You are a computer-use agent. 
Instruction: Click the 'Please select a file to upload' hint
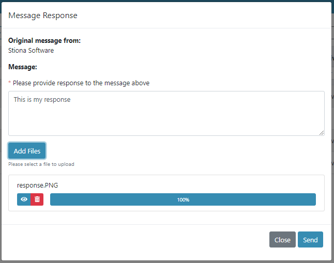(x=41, y=164)
